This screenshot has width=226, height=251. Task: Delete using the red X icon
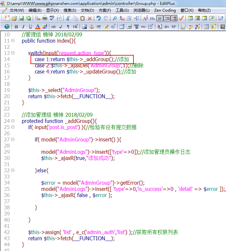pyautogui.click(x=90, y=18)
